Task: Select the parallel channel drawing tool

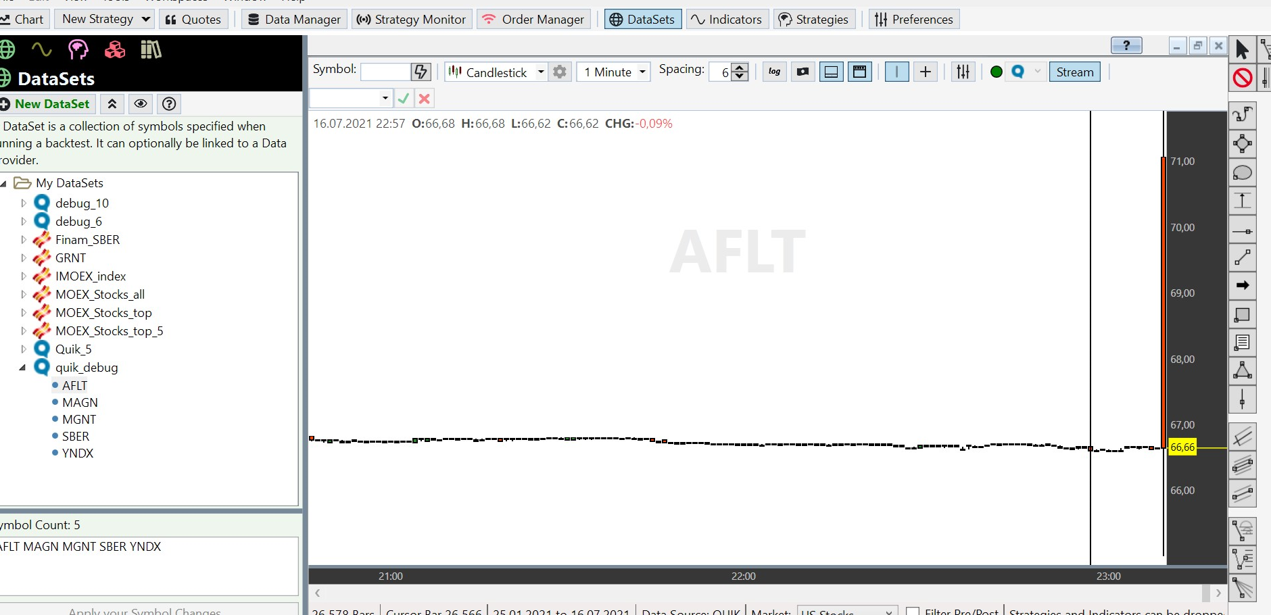Action: tap(1242, 494)
